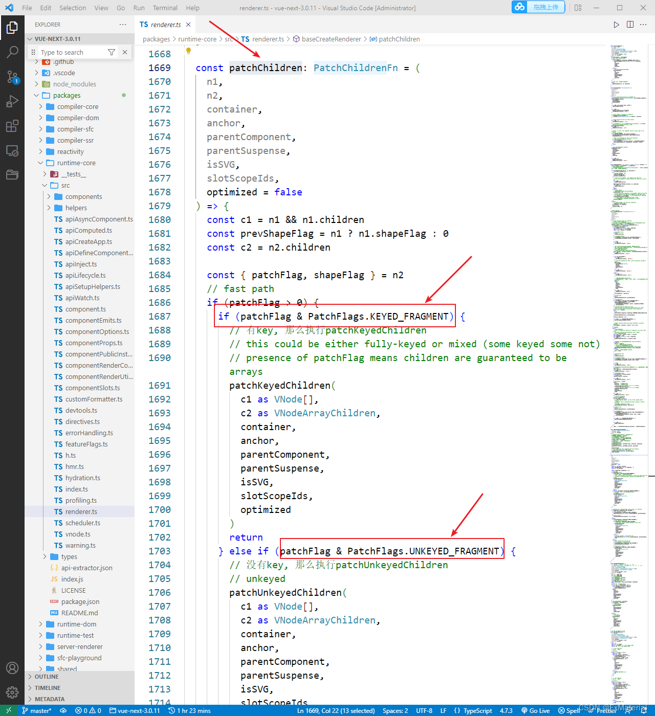Click the drag handle of the search box

pyautogui.click(x=33, y=52)
